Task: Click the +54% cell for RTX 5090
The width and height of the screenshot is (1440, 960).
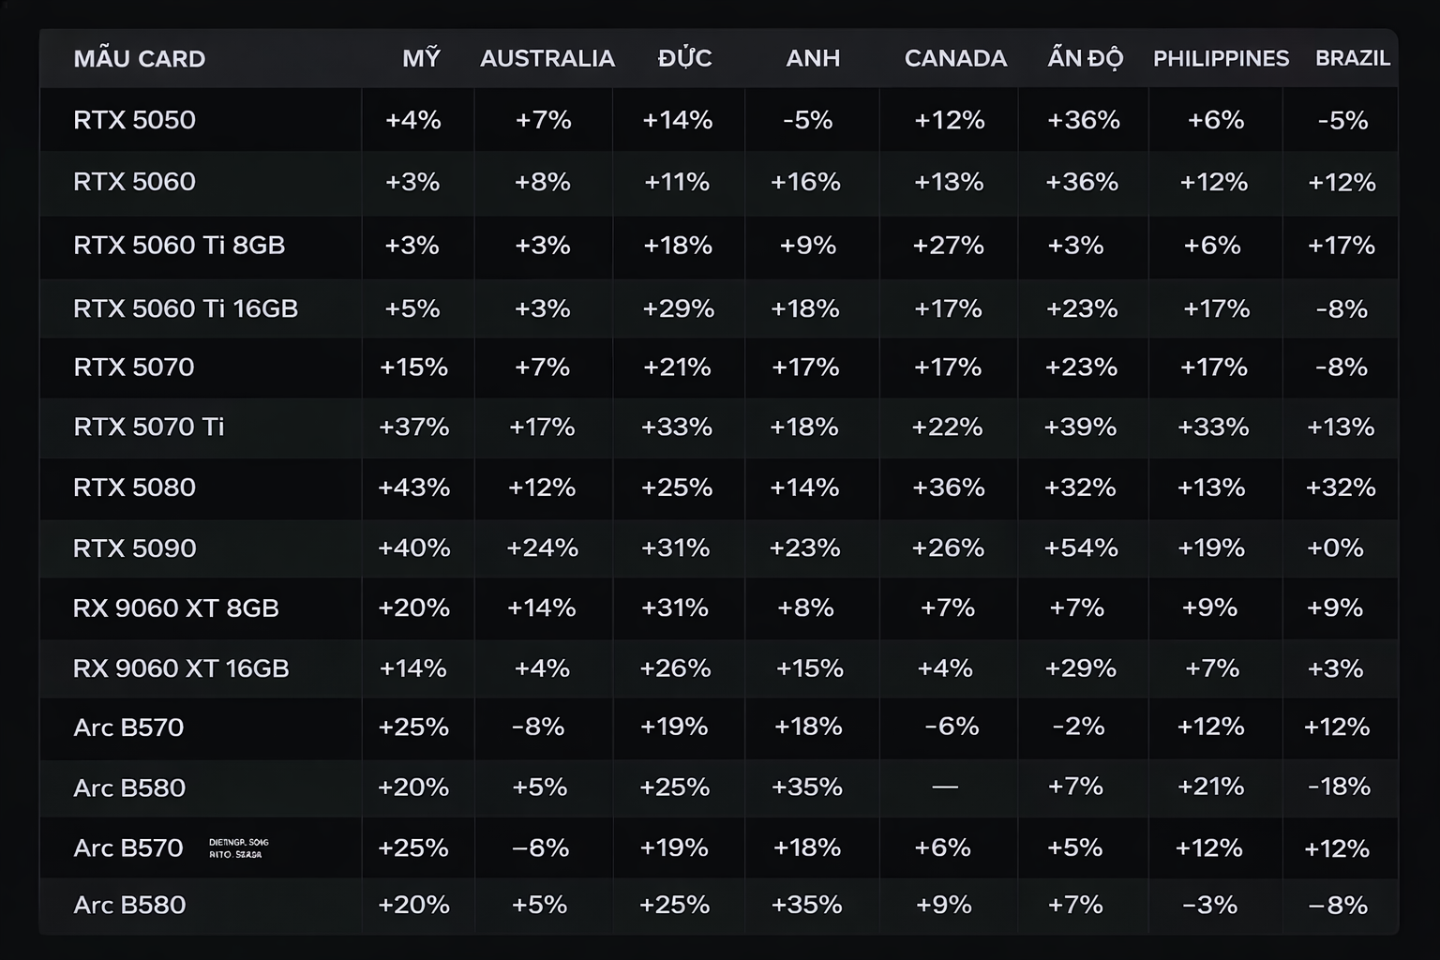Action: point(1081,548)
